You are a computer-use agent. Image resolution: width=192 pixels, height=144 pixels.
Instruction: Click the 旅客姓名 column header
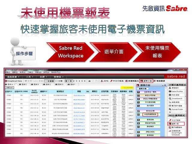click(x=60, y=91)
